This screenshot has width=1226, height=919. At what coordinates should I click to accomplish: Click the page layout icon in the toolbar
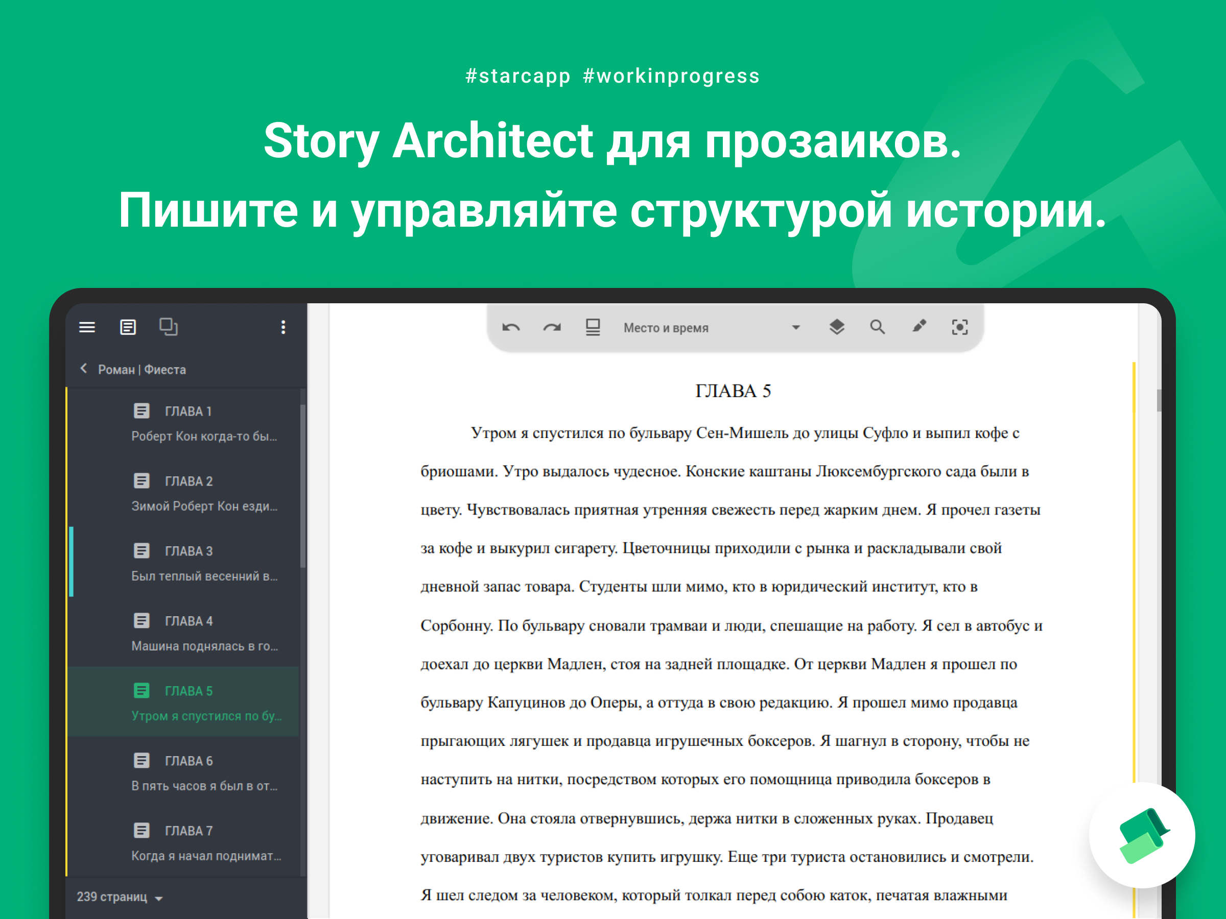(593, 327)
